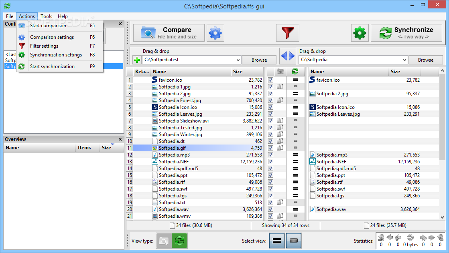
Task: Uncheck the Softpedia Slideshow.avi row checkbox
Action: (270, 120)
